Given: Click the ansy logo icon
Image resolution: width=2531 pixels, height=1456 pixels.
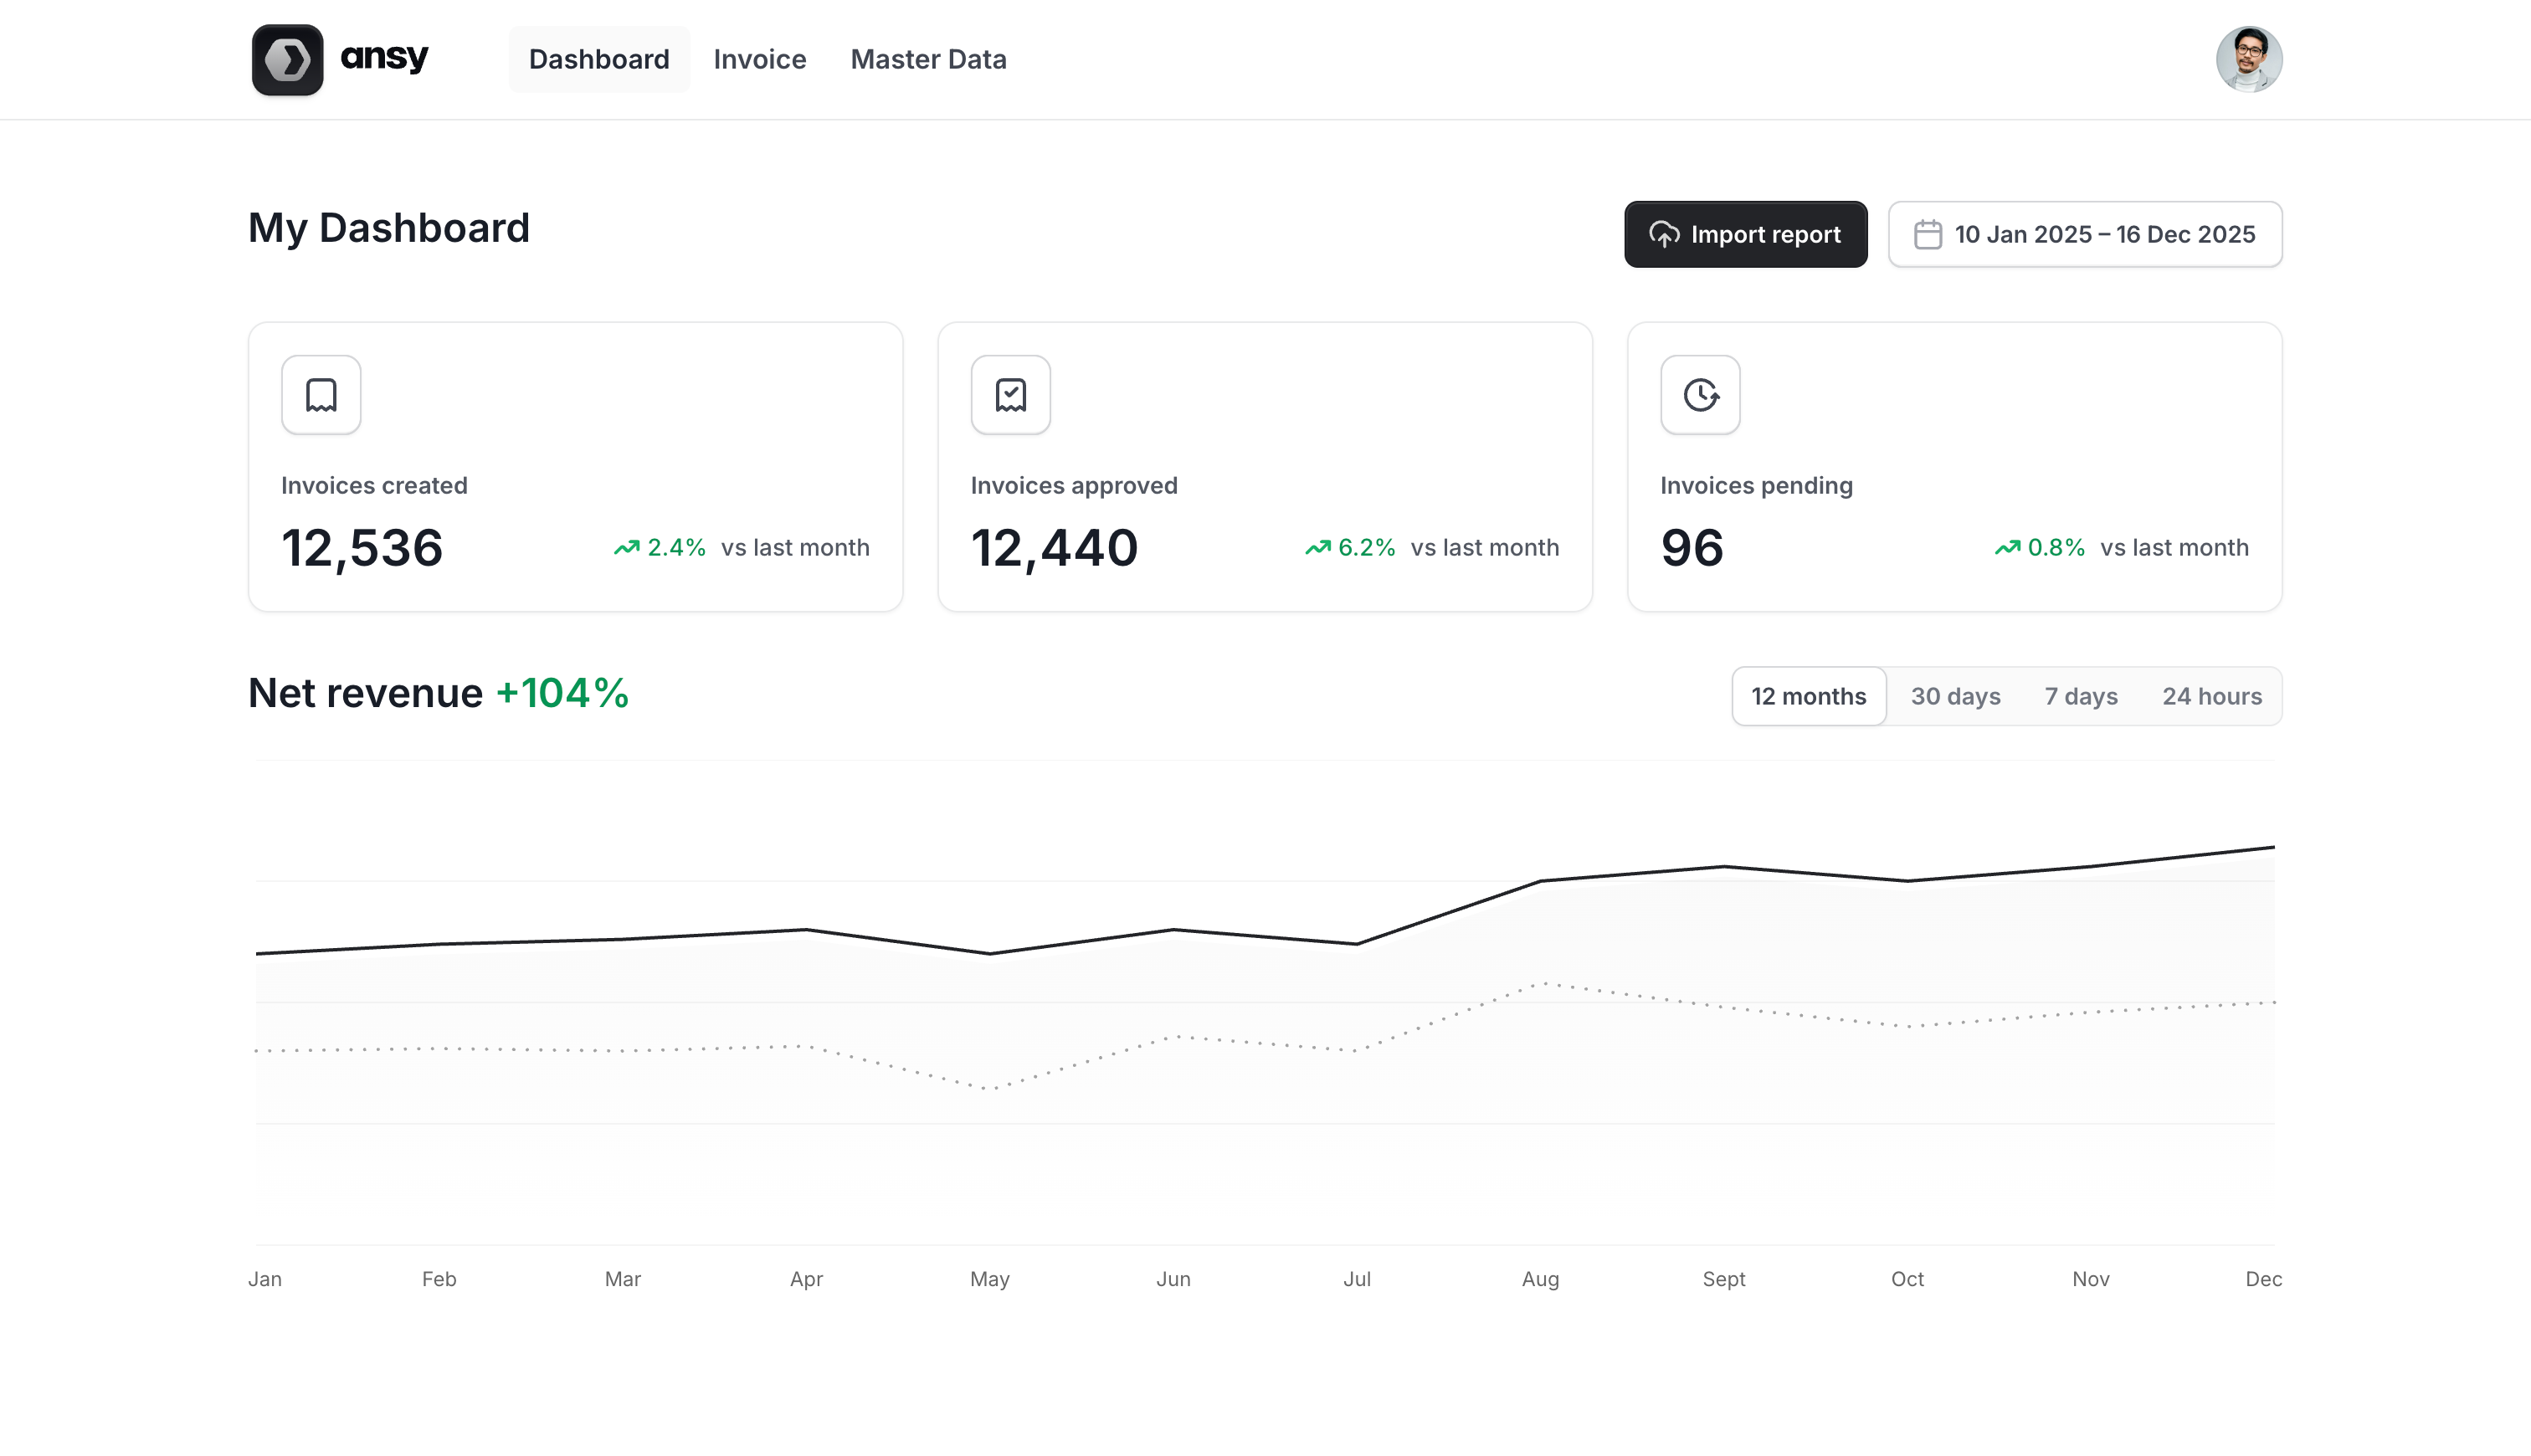Looking at the screenshot, I should 286,59.
